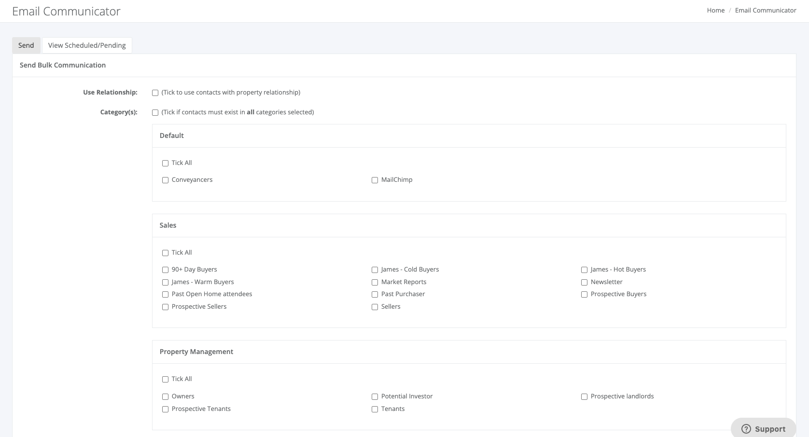Click the Use Relationship label

click(x=110, y=92)
